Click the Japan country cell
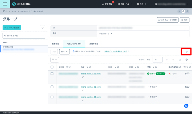Viewport: 192px width, 114px height. pos(173,74)
